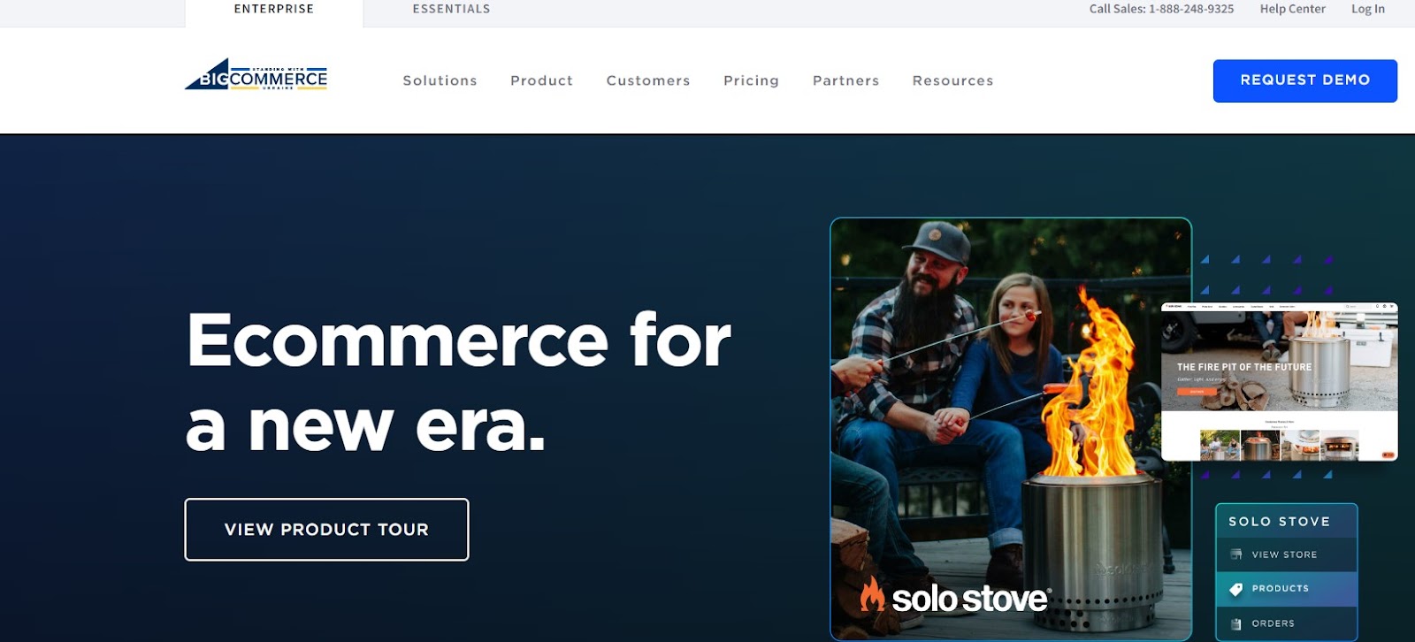
Task: Click the View Store storefront icon
Action: (x=1235, y=554)
